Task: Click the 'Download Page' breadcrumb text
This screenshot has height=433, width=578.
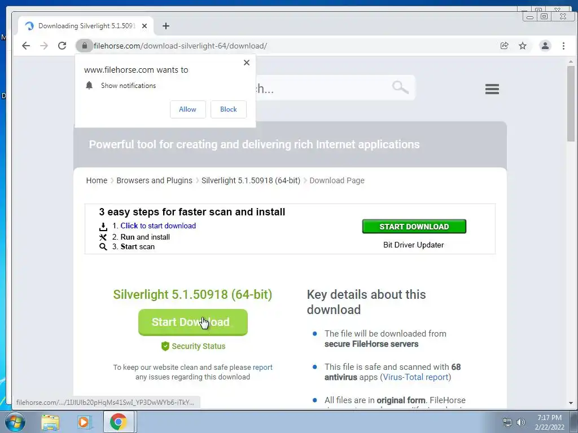Action: click(x=337, y=180)
